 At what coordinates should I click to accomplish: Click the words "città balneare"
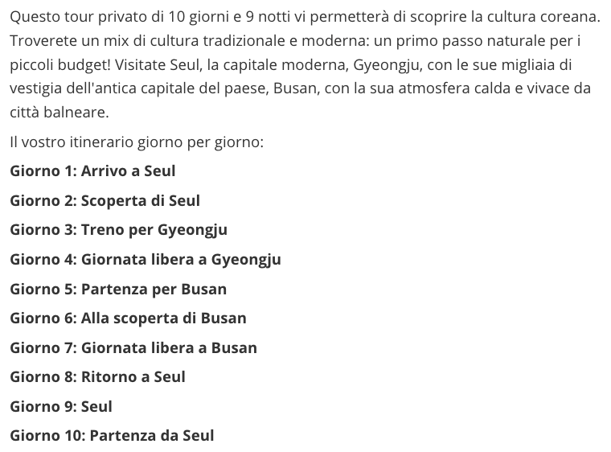[59, 113]
